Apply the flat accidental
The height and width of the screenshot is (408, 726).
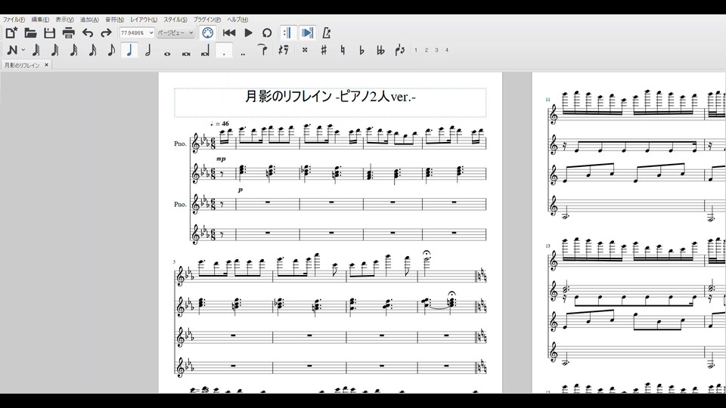click(361, 50)
